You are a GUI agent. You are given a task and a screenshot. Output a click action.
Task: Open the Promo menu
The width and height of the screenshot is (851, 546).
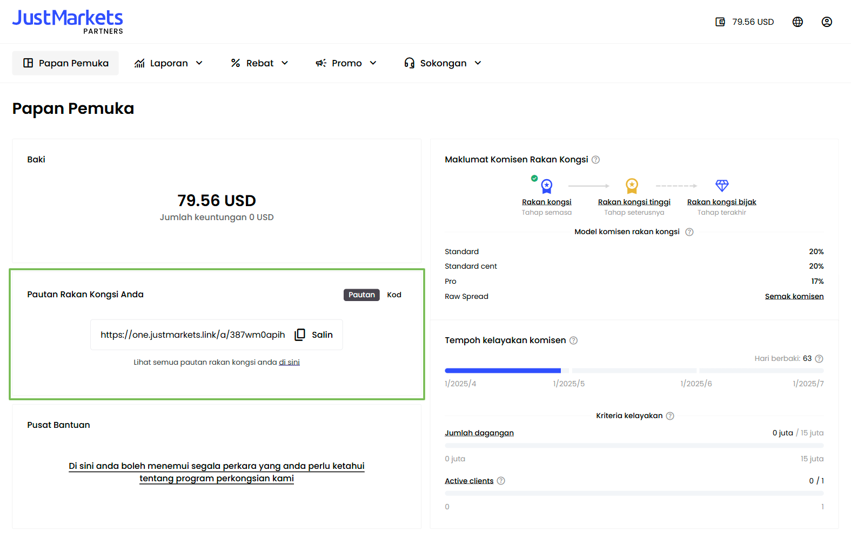(346, 63)
